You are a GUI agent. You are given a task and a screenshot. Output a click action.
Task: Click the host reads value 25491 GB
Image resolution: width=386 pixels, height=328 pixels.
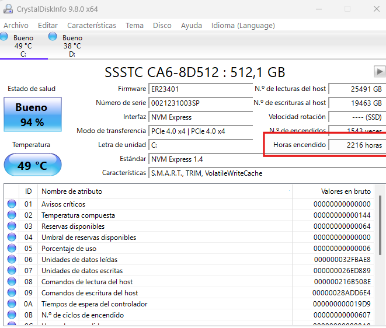pos(357,89)
